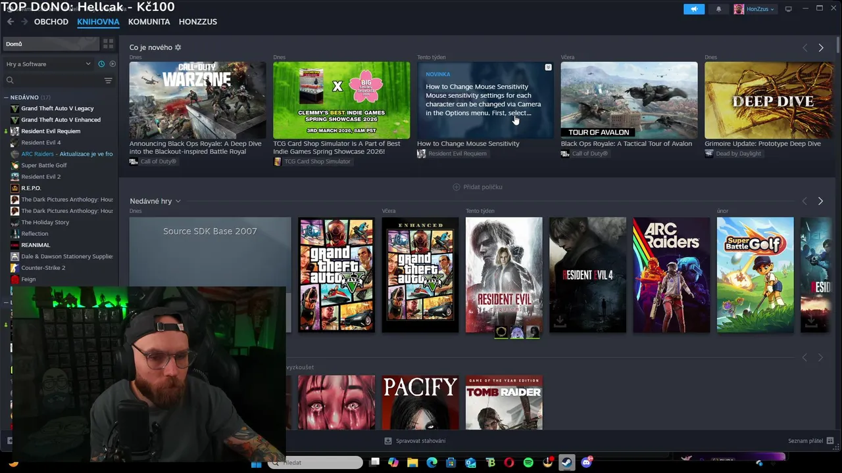Click the magnifier icon in library search
This screenshot has height=473, width=842.
[x=10, y=80]
